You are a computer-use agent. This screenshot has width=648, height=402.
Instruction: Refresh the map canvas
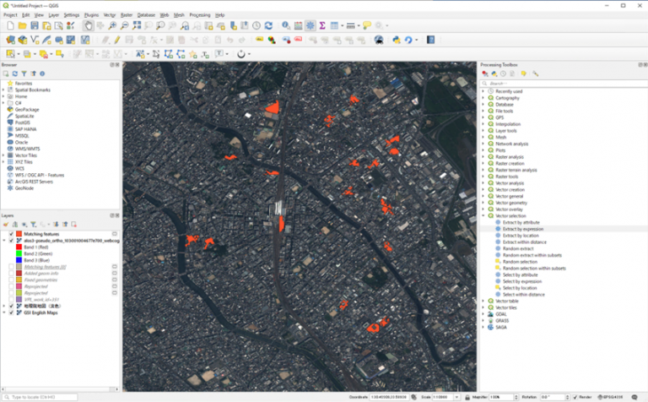268,25
